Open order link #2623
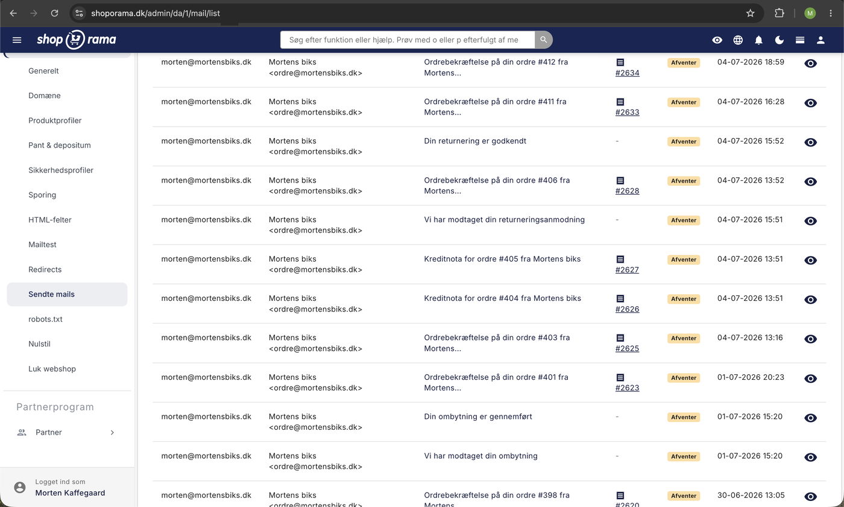 [x=627, y=388]
